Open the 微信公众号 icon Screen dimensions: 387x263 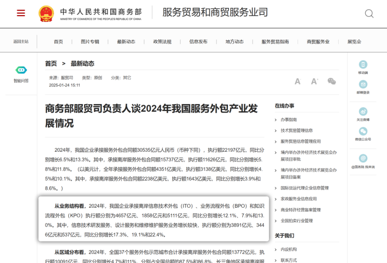tap(363, 131)
